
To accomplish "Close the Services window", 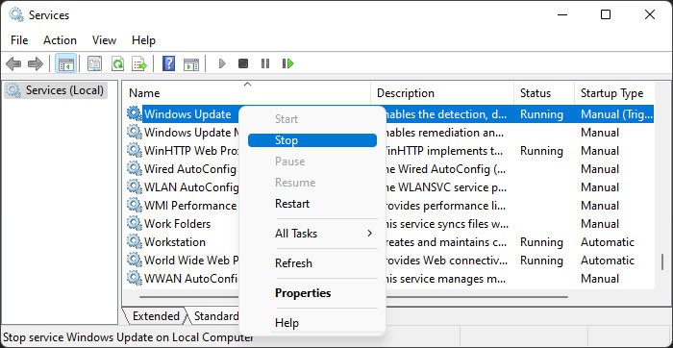I will pyautogui.click(x=650, y=15).
